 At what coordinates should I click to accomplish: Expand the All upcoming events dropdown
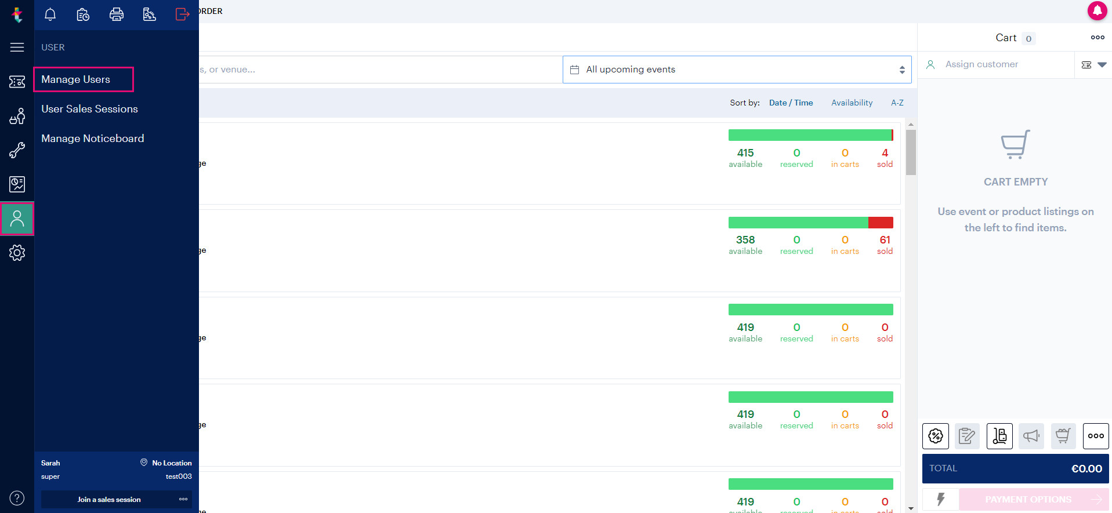737,70
